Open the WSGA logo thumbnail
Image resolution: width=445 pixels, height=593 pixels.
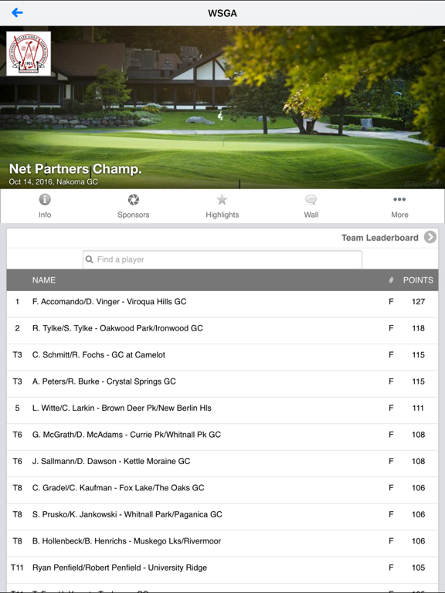(29, 53)
